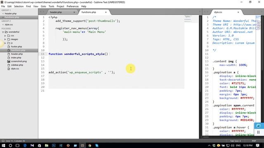Expand the css folder arrow

pyautogui.click(x=5, y=36)
